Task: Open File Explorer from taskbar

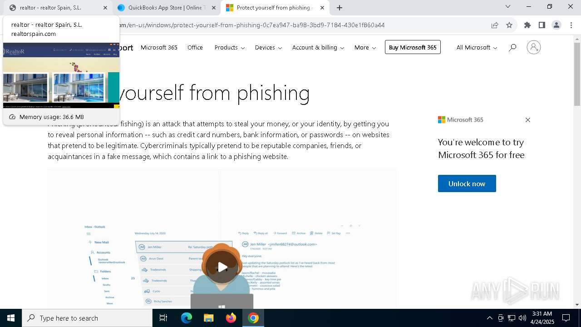Action: [209, 318]
